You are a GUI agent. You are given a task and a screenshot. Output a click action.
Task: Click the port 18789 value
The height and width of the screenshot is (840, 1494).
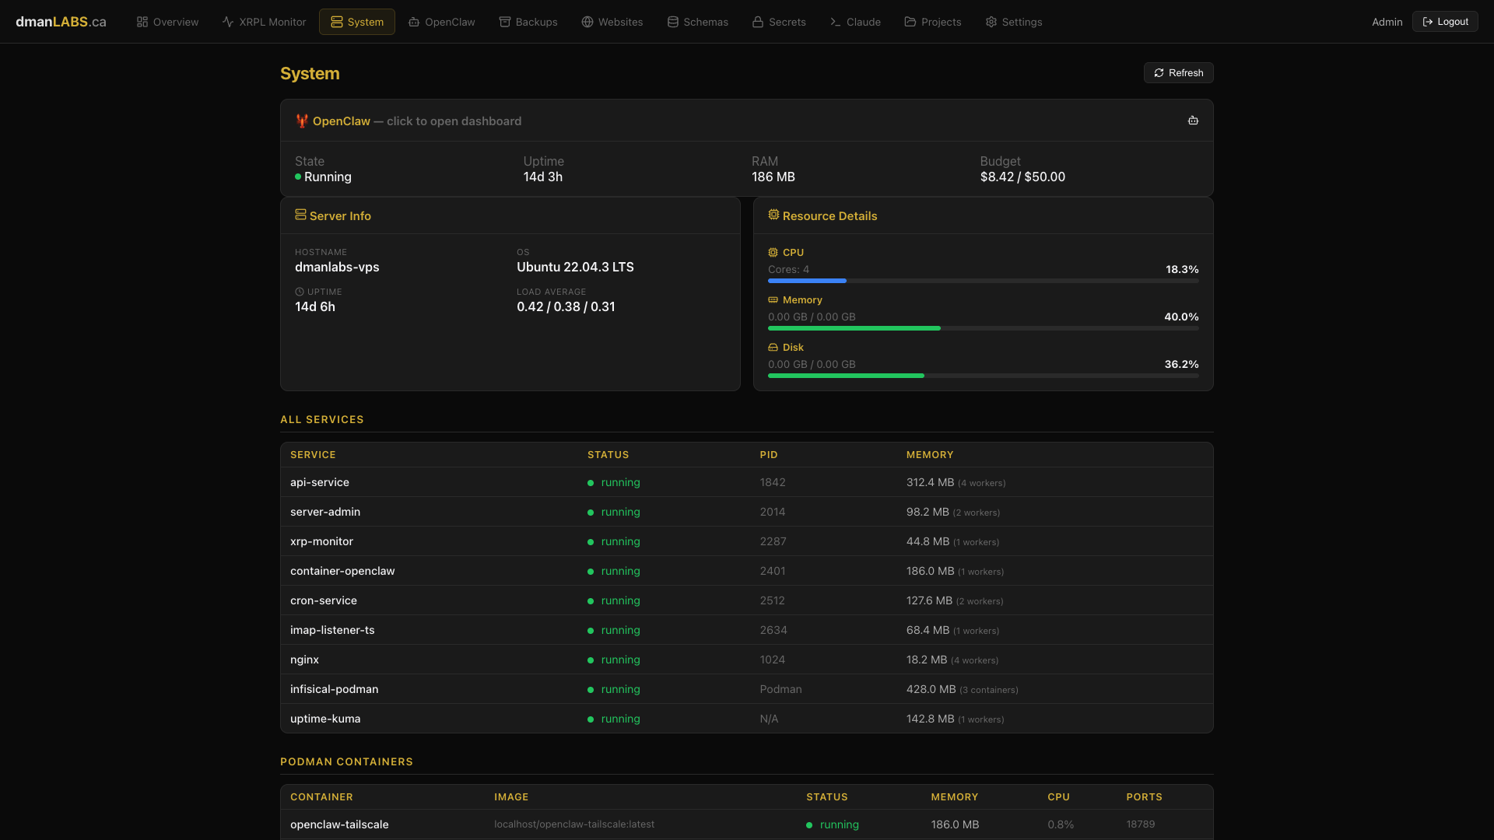[x=1141, y=824]
